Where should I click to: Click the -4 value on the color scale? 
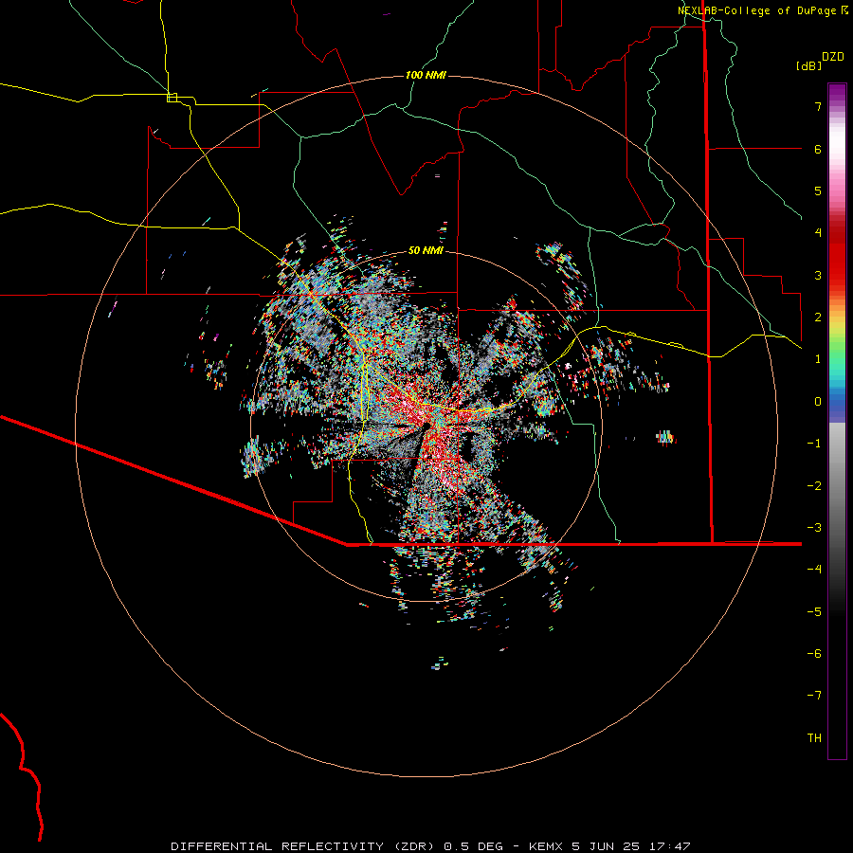click(814, 570)
